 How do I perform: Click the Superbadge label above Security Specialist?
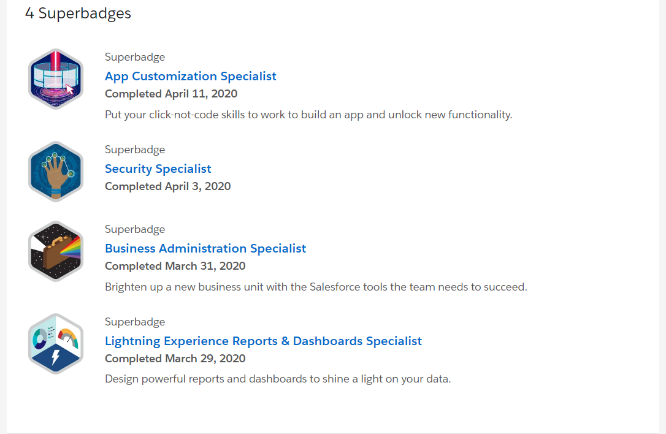134,150
